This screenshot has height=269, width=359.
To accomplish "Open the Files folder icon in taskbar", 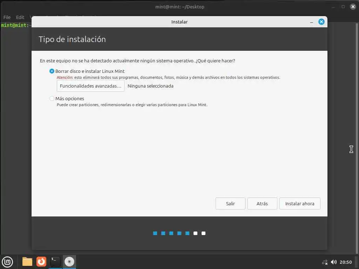I will tap(27, 262).
